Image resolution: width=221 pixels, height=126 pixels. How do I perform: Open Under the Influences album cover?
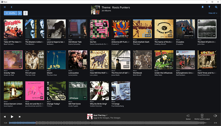coord(164,60)
